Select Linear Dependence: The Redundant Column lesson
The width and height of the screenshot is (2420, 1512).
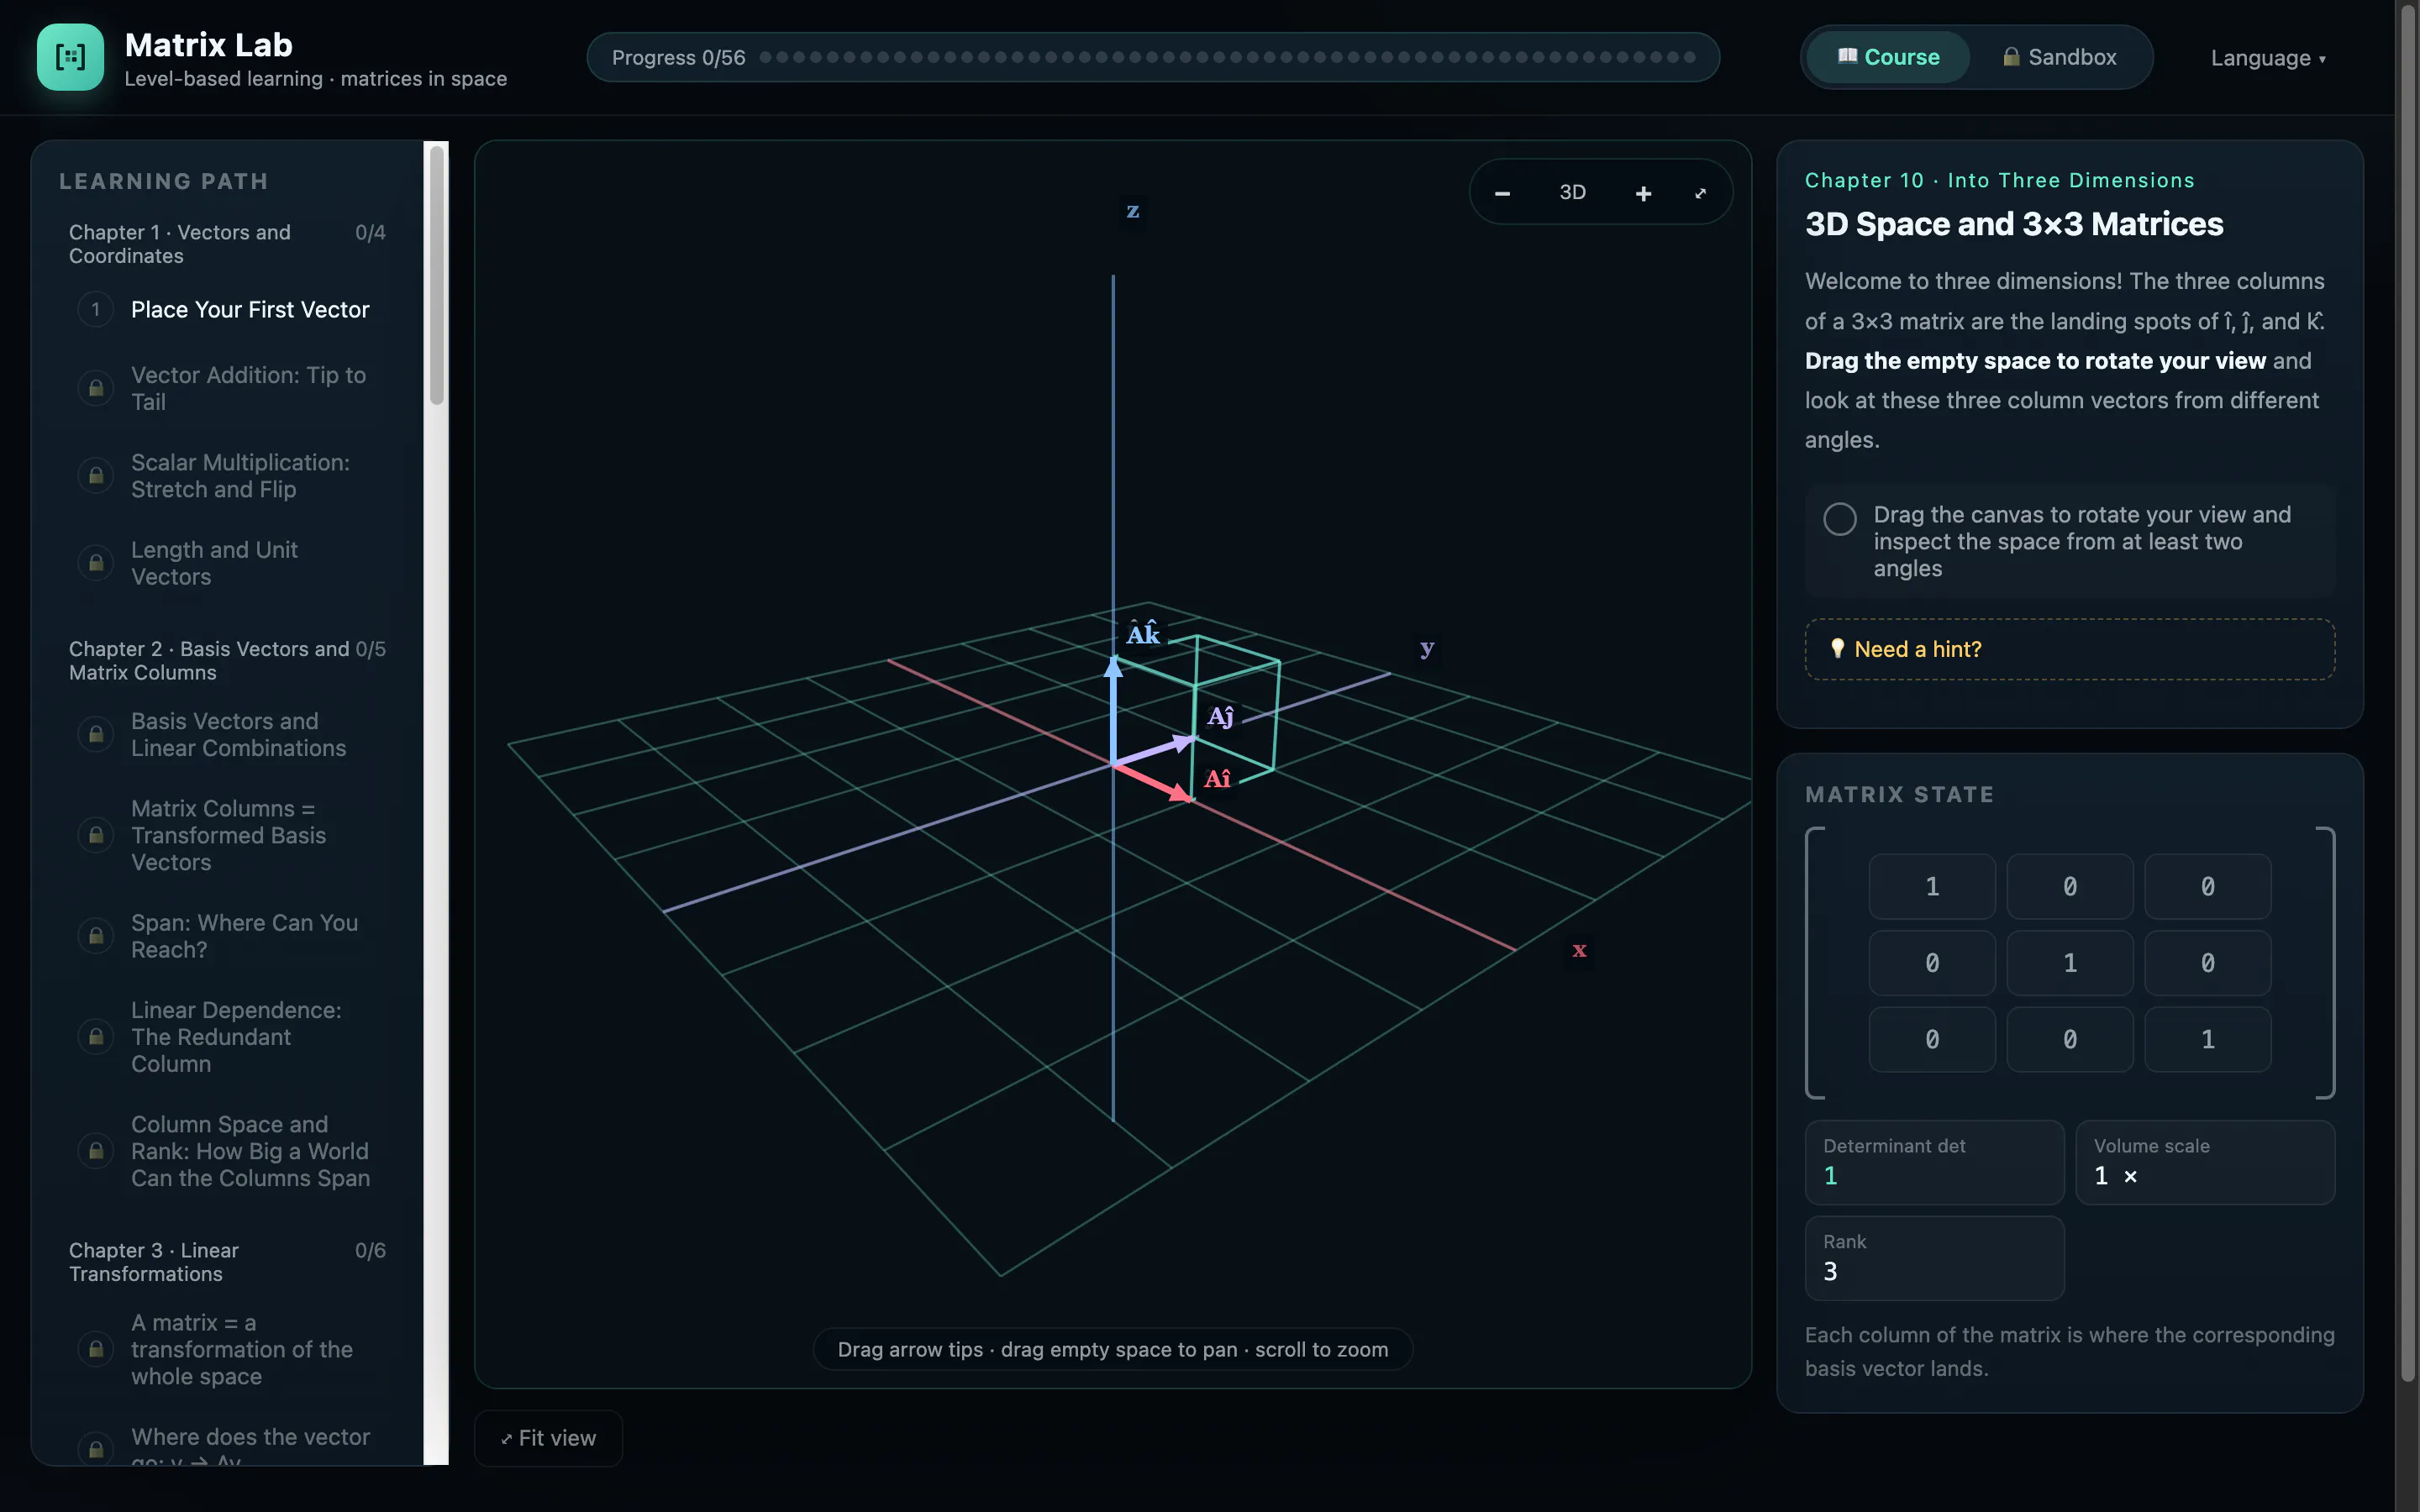[236, 1037]
